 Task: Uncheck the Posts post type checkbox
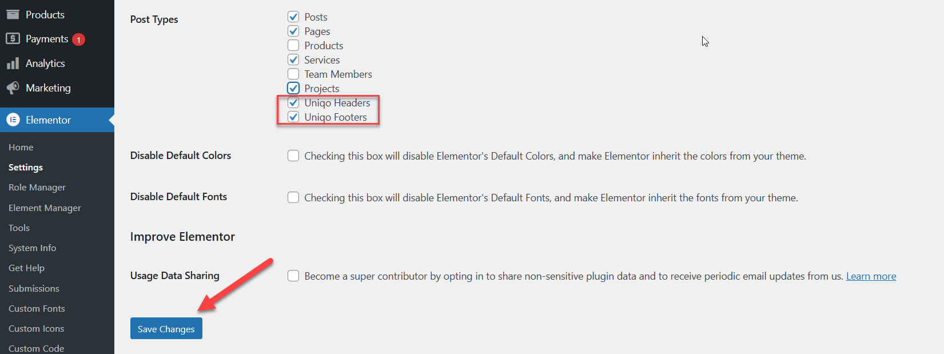[293, 17]
